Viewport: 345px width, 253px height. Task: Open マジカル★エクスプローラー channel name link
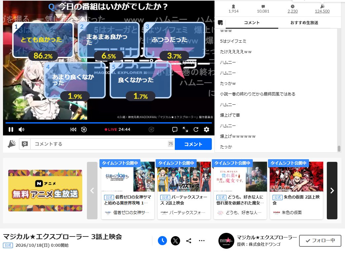pos(267,237)
